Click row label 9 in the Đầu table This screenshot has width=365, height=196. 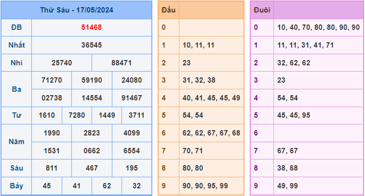click(x=164, y=186)
